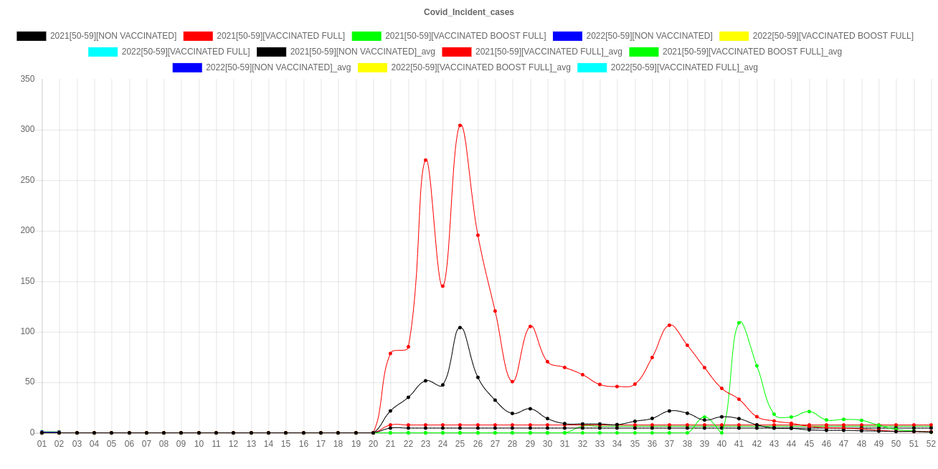
Task: Click the Covid_Incident_cases chart title
Action: pyautogui.click(x=469, y=12)
